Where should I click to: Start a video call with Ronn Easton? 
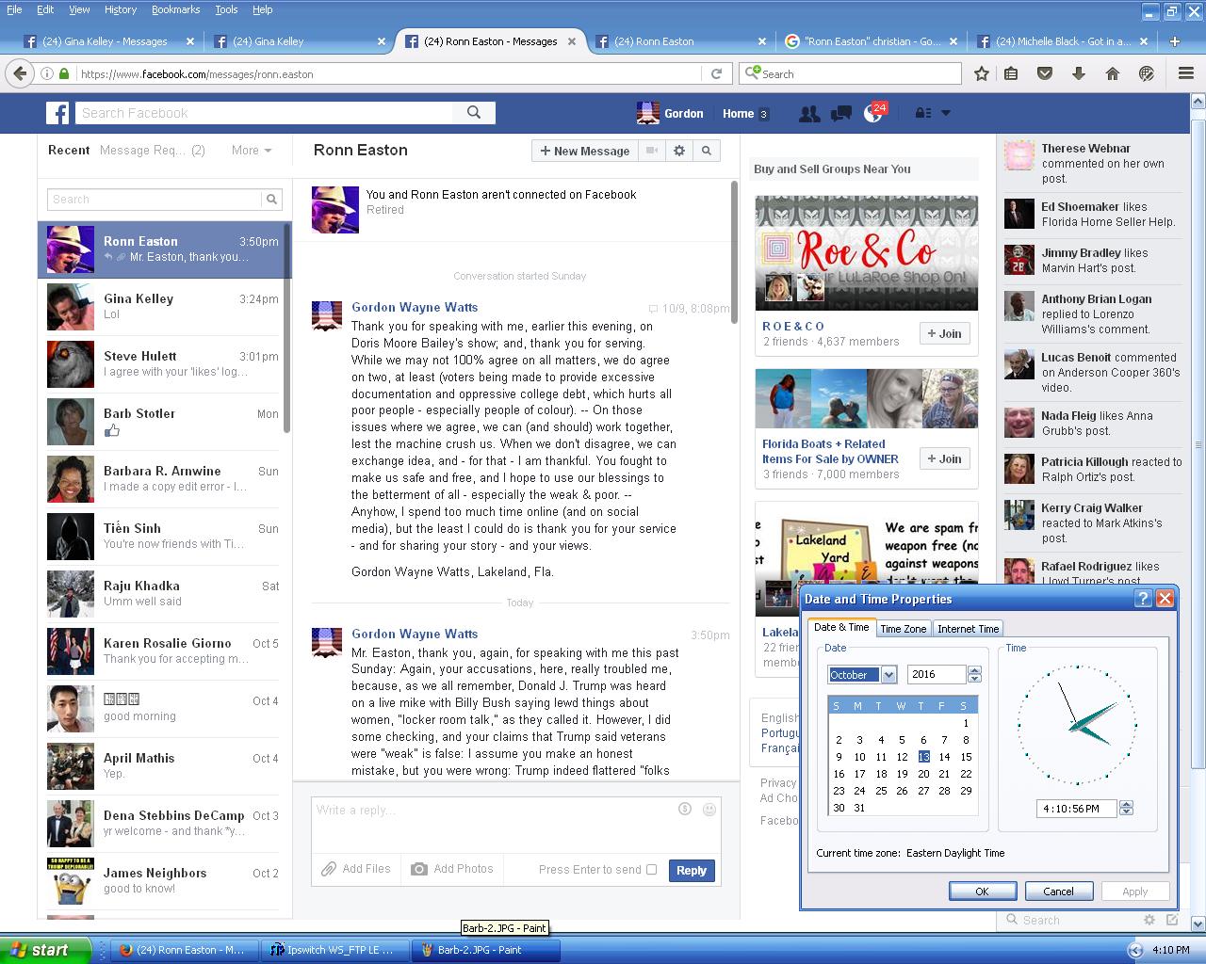pyautogui.click(x=651, y=151)
